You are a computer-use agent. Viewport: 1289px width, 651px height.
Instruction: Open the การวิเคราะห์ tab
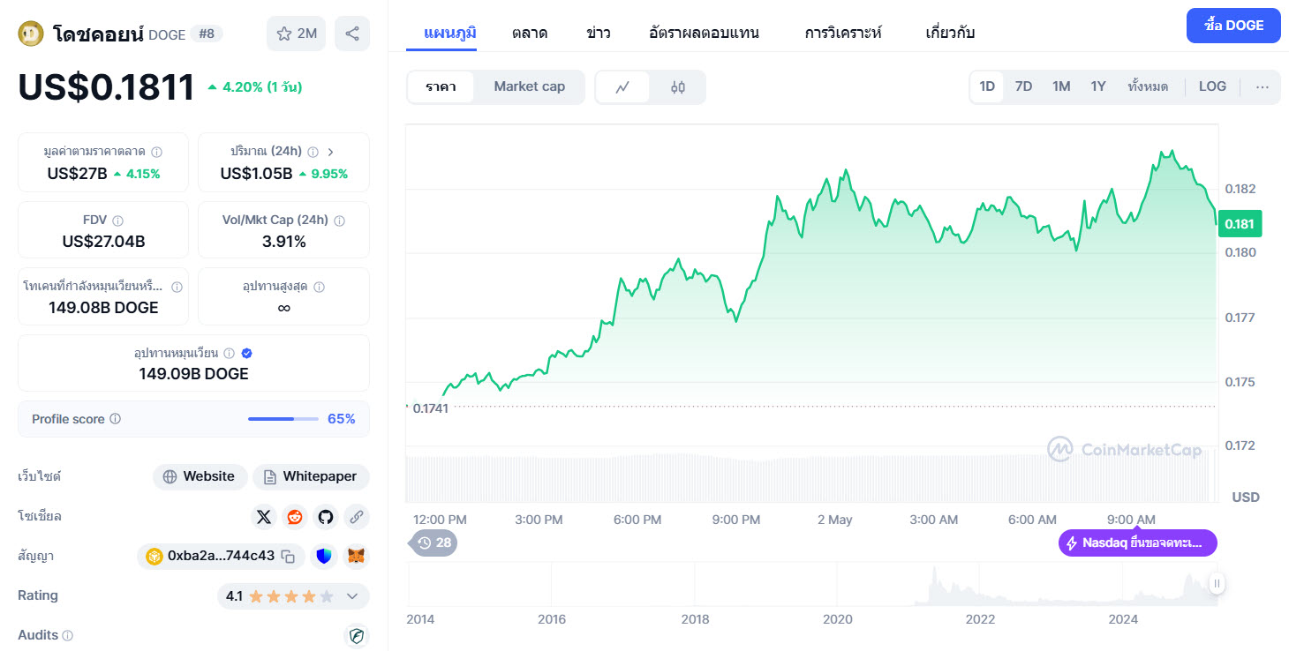[841, 33]
